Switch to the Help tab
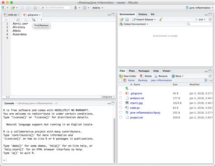 (156, 71)
